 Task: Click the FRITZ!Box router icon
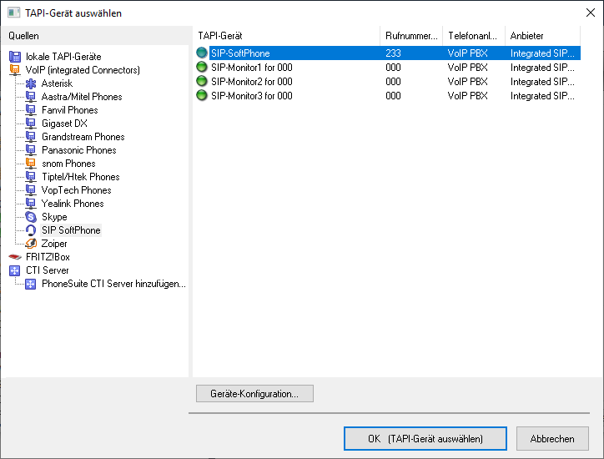[15, 257]
